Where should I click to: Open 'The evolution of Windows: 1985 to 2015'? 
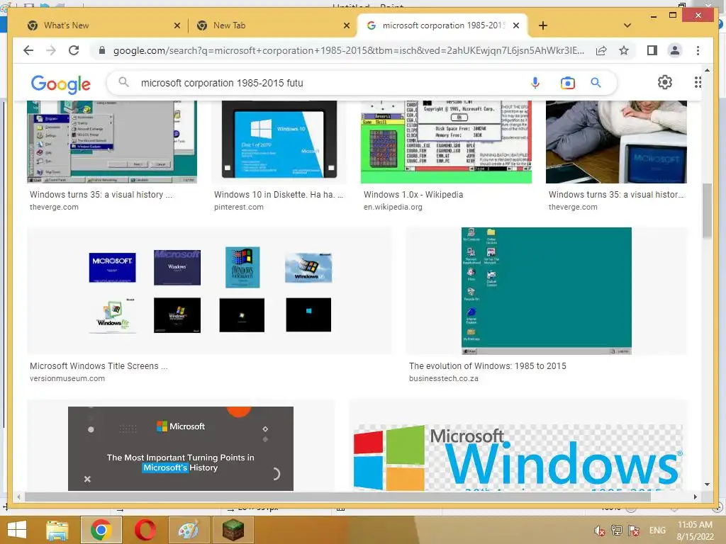488,366
